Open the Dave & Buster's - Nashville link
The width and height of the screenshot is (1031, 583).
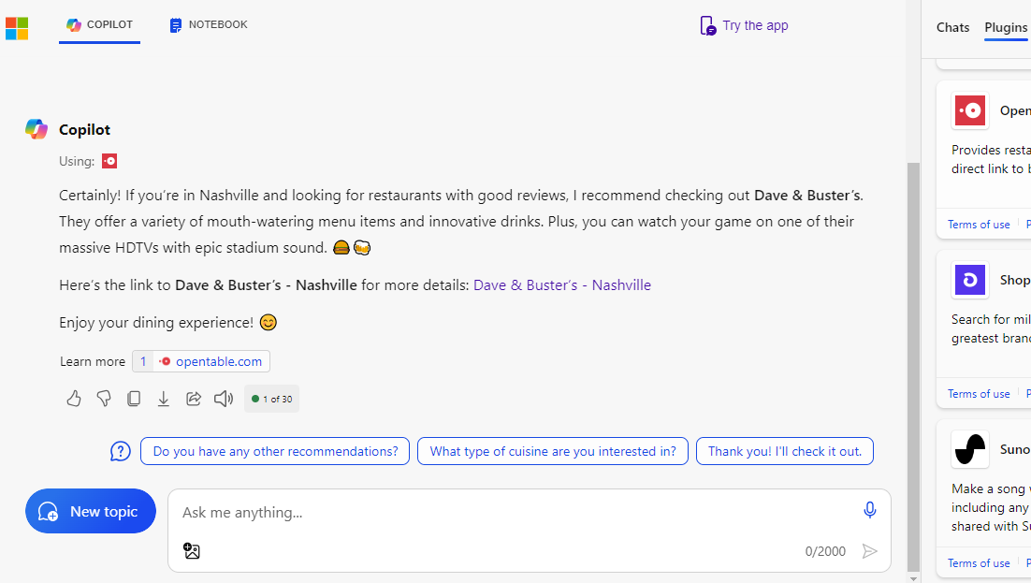[x=561, y=284]
